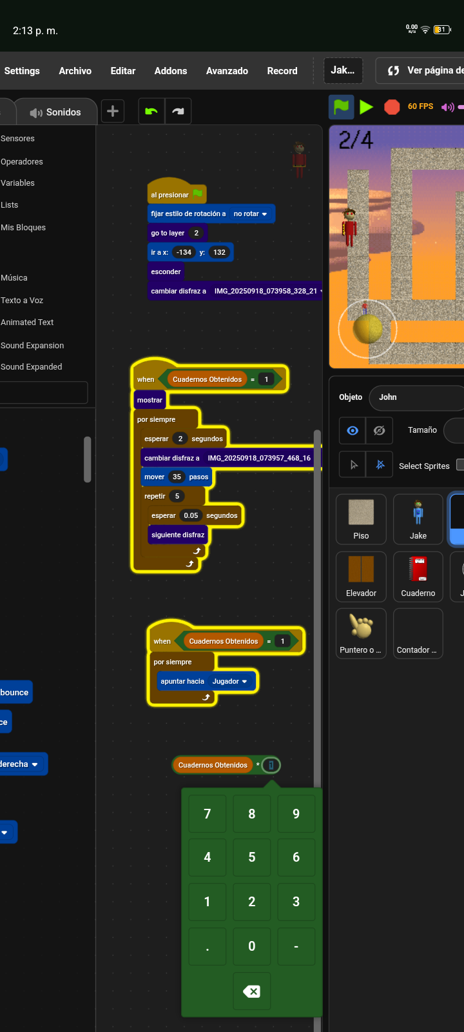Click the mover 35 pasos block
Screen dimensions: 464x1032
click(177, 477)
